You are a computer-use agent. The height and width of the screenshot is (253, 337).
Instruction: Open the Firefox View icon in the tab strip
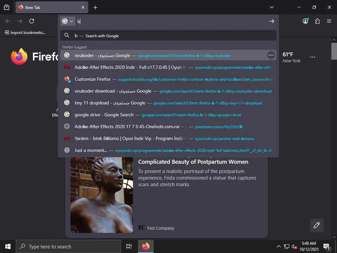7,7
